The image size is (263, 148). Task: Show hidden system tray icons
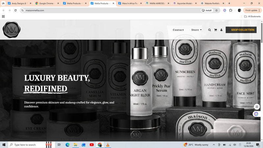[214, 145]
